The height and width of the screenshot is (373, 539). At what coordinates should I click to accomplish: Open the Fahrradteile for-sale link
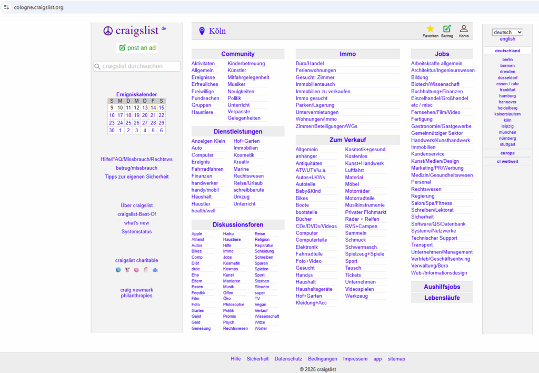309,254
